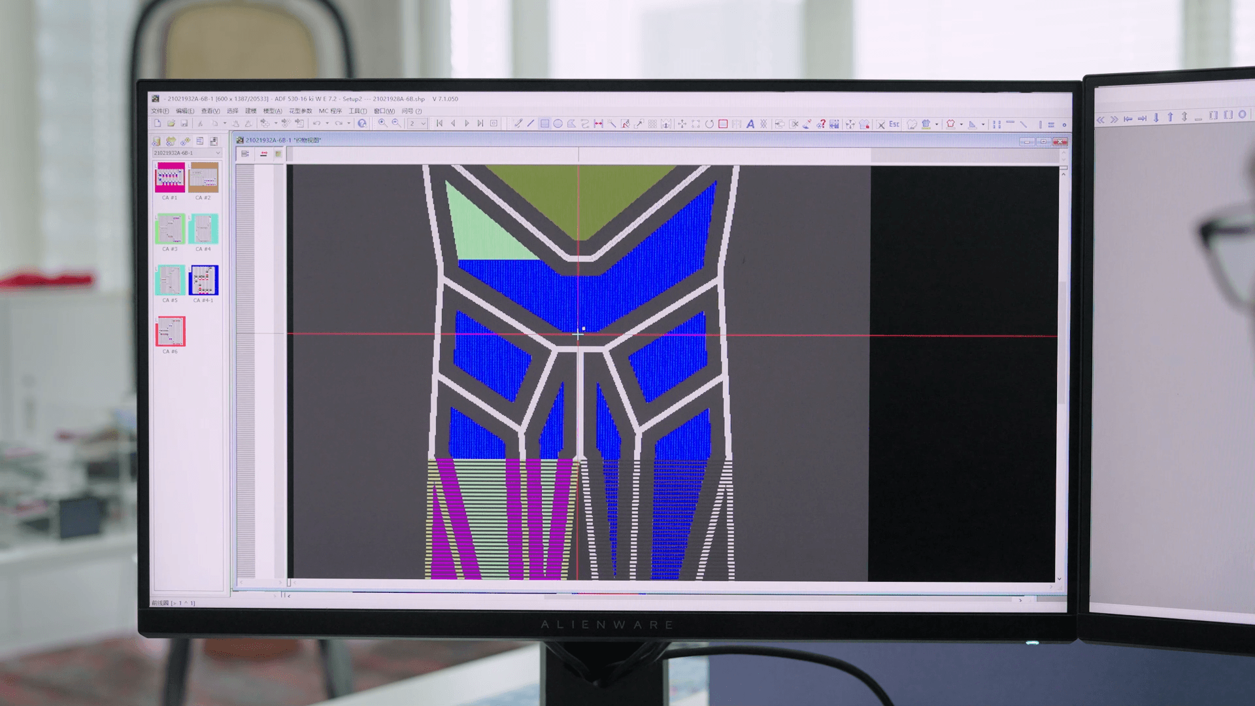Image resolution: width=1255 pixels, height=706 pixels.
Task: Go to the next page arrow
Action: coord(467,124)
